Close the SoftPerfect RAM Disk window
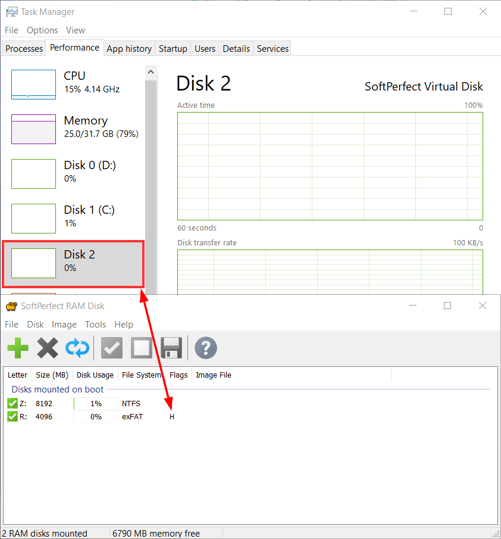 point(483,306)
